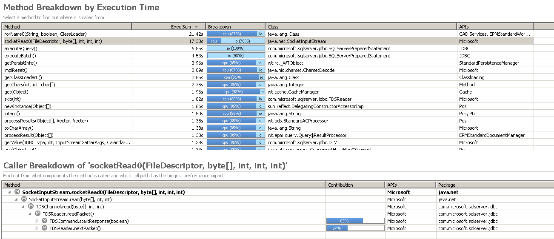Click the 21.42s exec sum value
The height and width of the screenshot is (239, 554).
coord(196,34)
